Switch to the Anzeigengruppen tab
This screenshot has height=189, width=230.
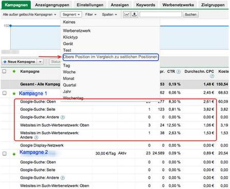coord(52,5)
